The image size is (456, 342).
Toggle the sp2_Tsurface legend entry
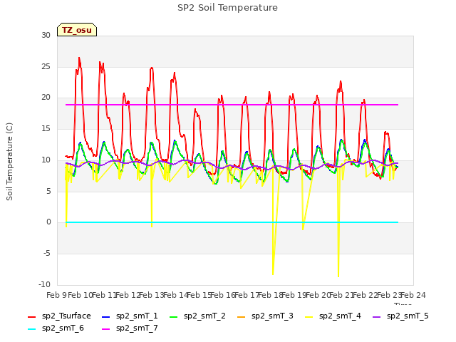[59, 316]
